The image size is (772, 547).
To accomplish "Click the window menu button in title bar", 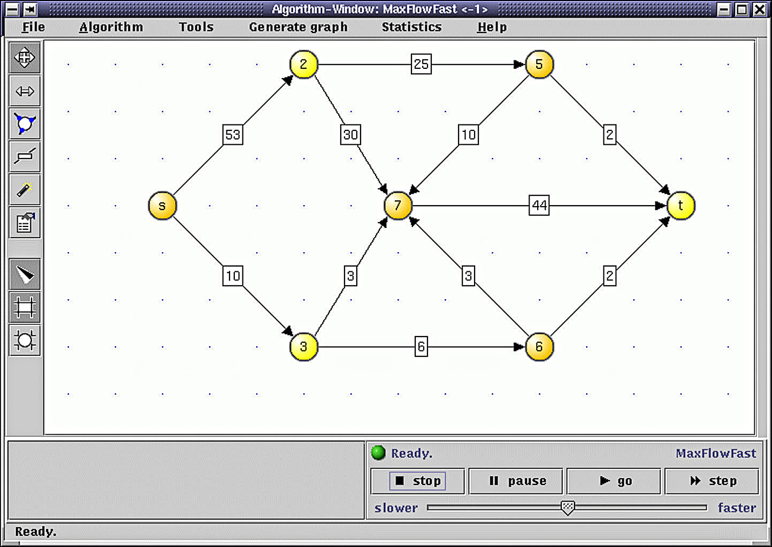I will click(12, 9).
